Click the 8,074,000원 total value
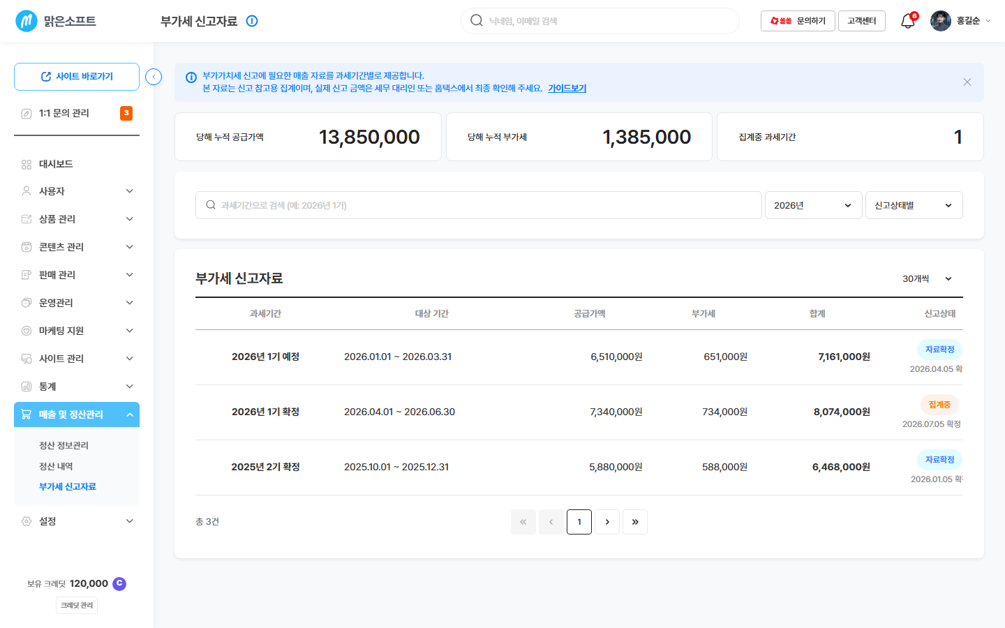1005x628 pixels. (842, 412)
